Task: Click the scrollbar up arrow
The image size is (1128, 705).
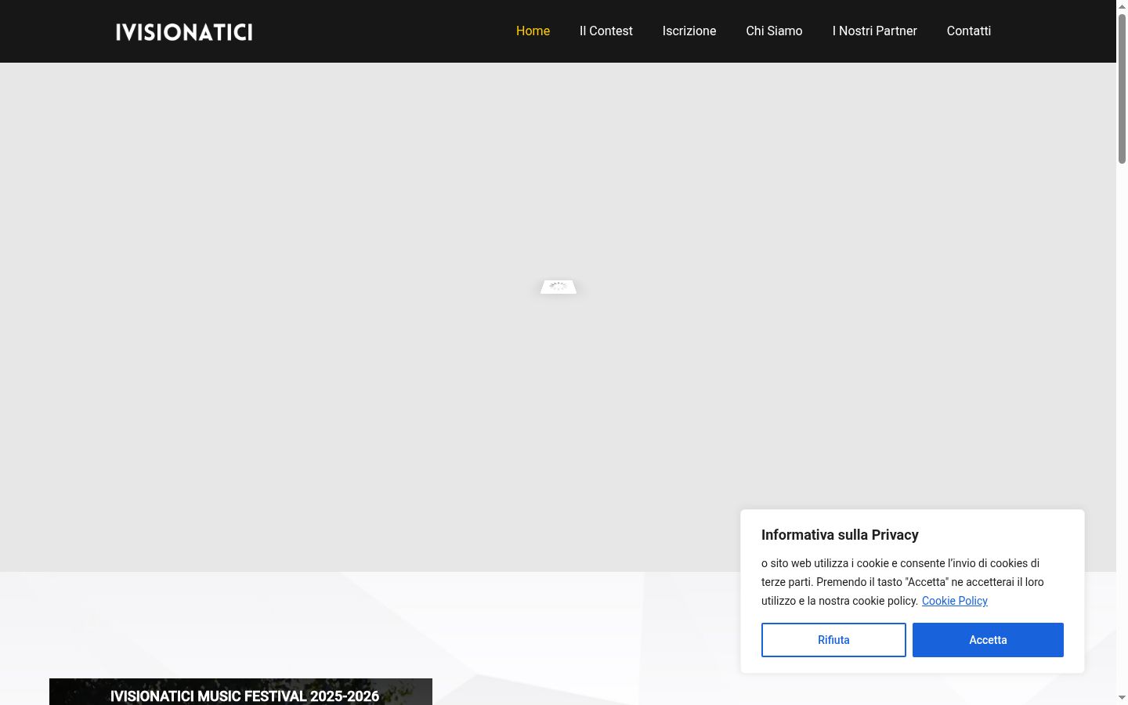Action: (x=1122, y=5)
